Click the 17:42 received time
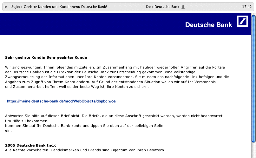The width and height of the screenshot is (256, 158). [x=246, y=6]
